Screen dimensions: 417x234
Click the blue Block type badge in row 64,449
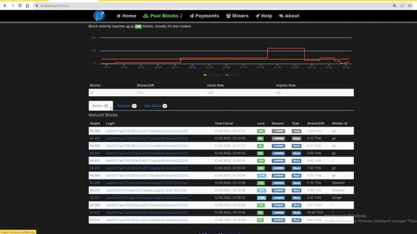[x=296, y=146]
